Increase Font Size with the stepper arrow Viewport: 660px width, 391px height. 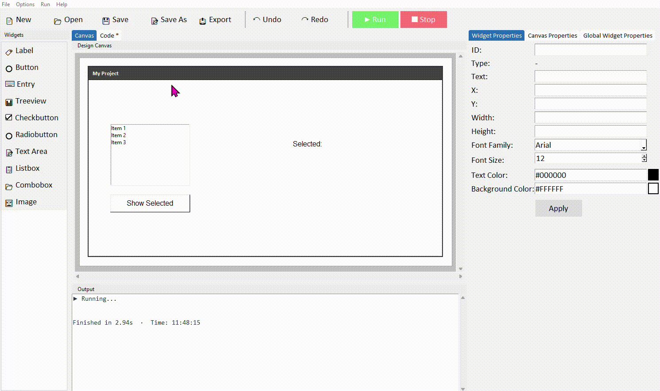tap(644, 156)
